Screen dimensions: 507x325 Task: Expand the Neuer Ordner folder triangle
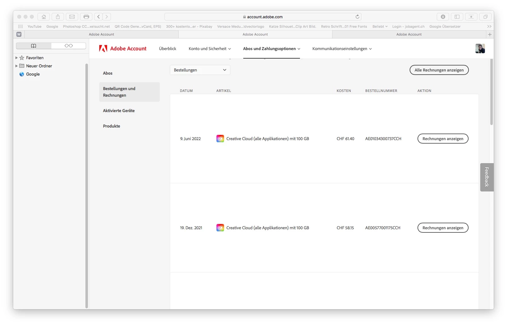click(x=16, y=66)
